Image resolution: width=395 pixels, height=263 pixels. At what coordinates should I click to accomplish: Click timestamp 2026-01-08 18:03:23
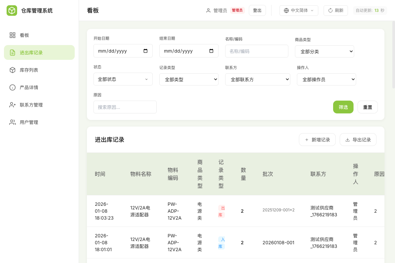pyautogui.click(x=104, y=211)
